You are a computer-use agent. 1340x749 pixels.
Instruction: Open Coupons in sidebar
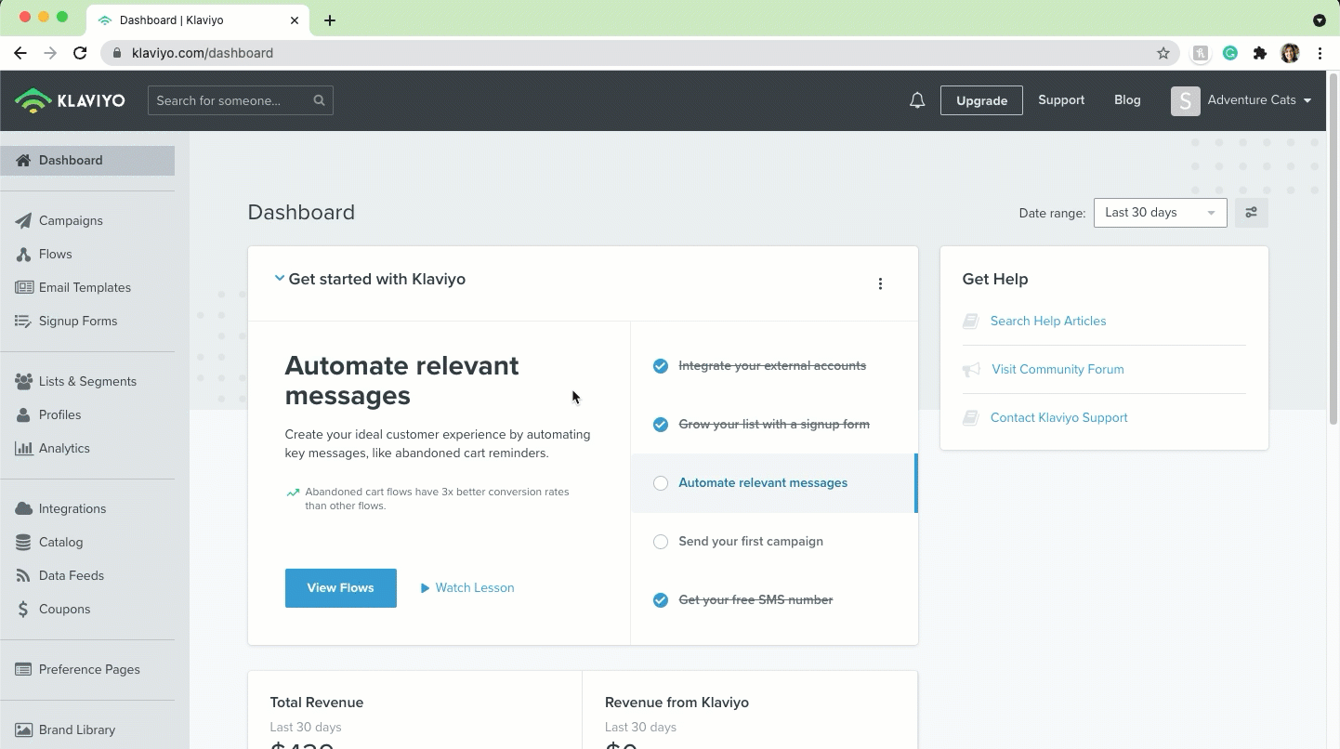click(64, 609)
